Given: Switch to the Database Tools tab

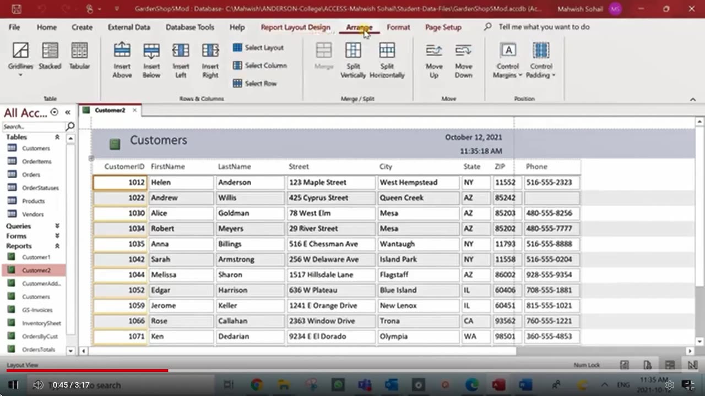Looking at the screenshot, I should [x=190, y=27].
